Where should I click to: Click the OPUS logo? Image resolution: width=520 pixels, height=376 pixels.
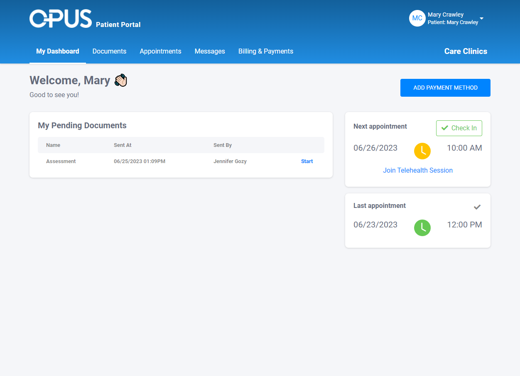[x=61, y=19]
